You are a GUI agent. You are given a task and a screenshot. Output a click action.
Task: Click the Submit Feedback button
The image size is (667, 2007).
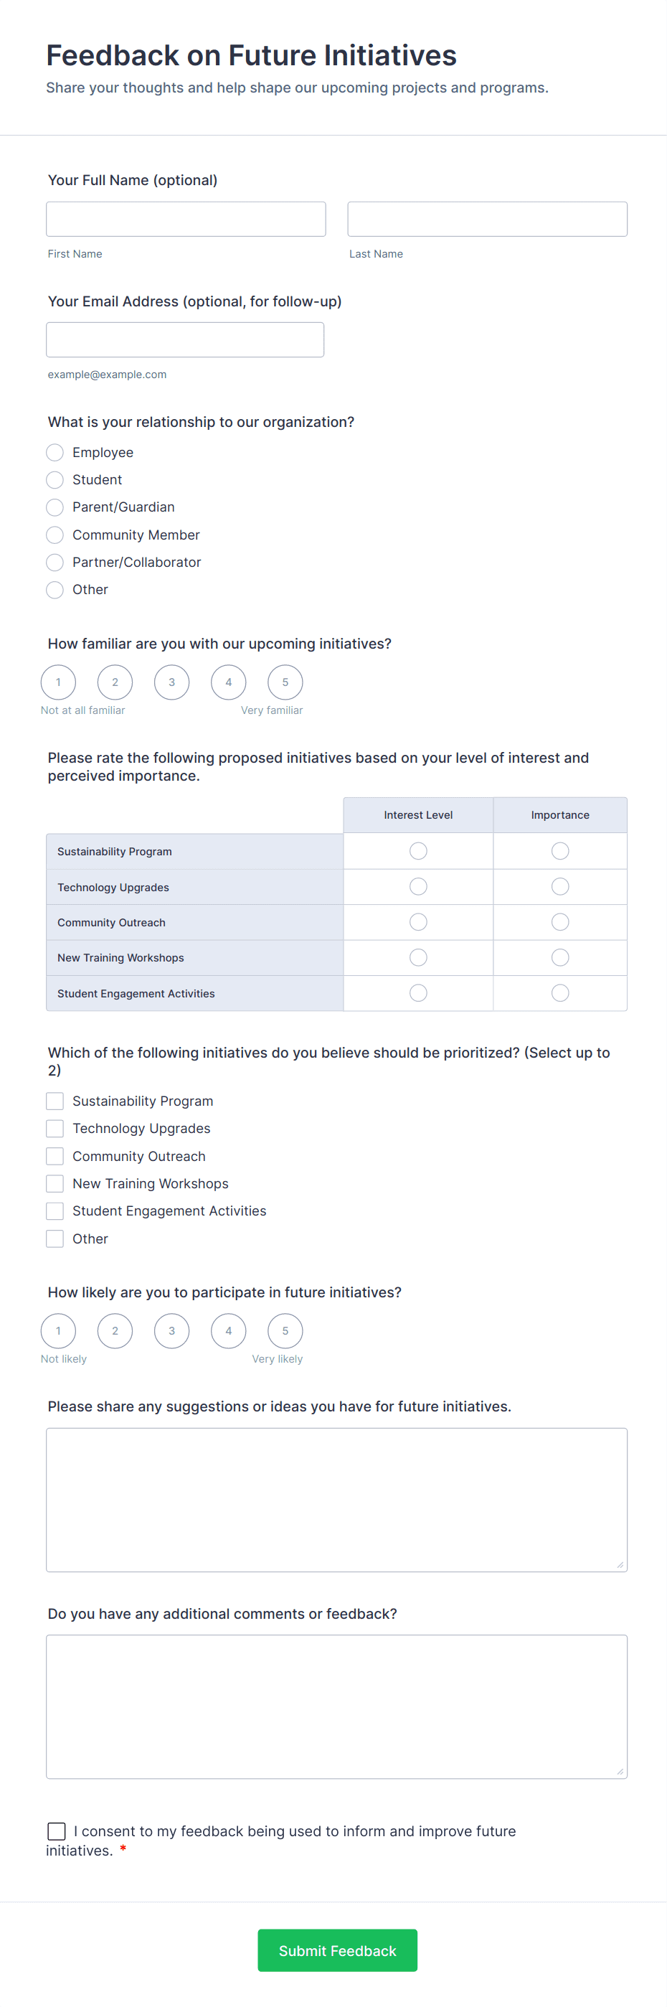tap(337, 1950)
